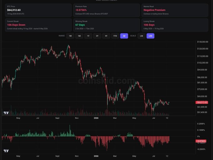Click the 2 Oct 2020 → 7 Dec 2020 dates
The width and height of the screenshot is (213, 160).
coord(85,29)
